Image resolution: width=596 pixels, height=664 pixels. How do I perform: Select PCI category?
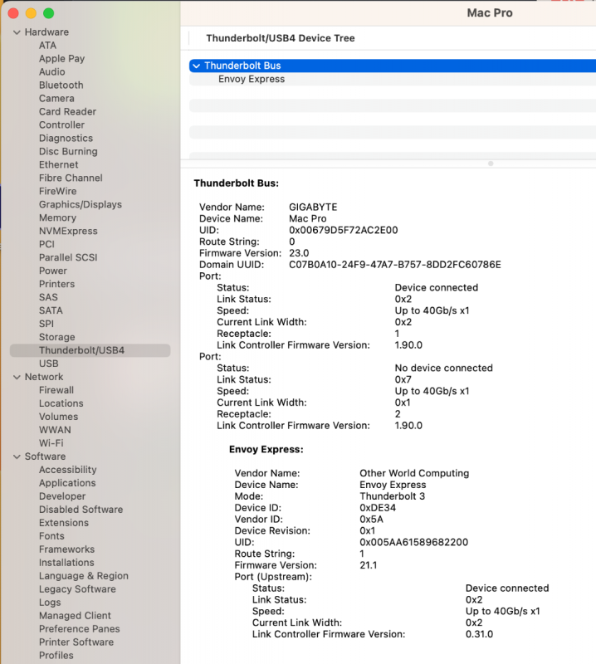(46, 244)
